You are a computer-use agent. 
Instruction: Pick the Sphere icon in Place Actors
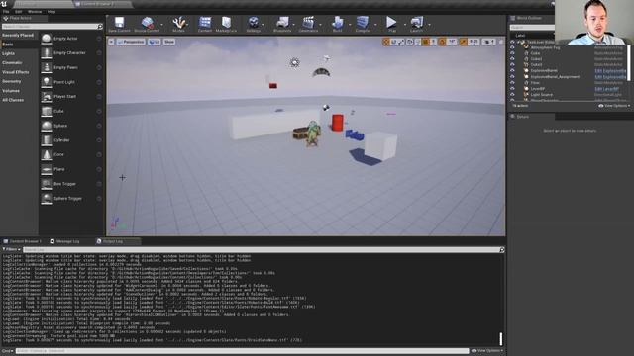pyautogui.click(x=47, y=126)
